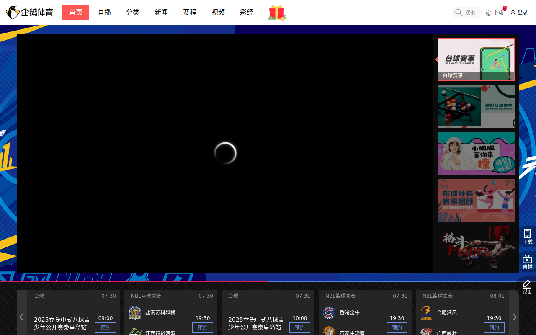The height and width of the screenshot is (335, 536).
Task: Show next matches with right arrow
Action: (514, 317)
